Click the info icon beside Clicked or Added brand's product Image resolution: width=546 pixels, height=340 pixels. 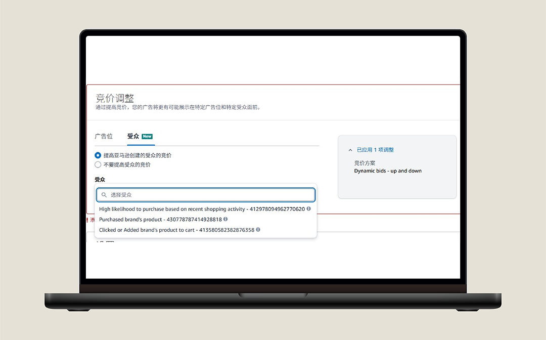point(257,229)
